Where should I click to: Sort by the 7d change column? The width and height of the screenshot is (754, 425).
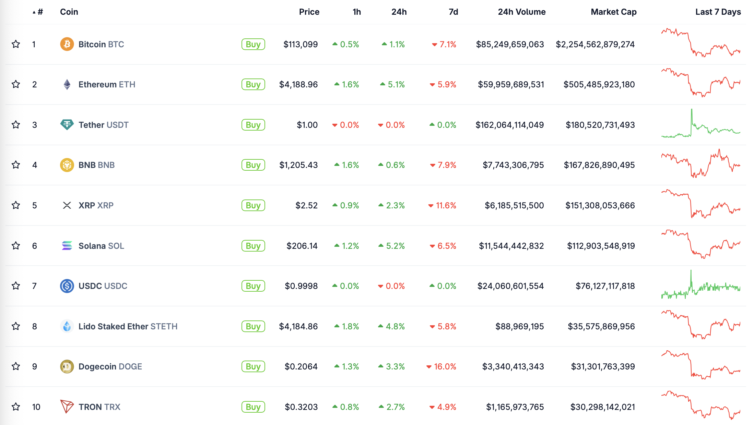(x=453, y=12)
